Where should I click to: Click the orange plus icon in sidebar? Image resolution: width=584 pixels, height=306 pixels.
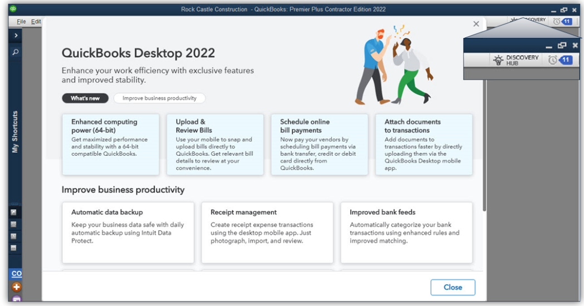click(x=16, y=287)
